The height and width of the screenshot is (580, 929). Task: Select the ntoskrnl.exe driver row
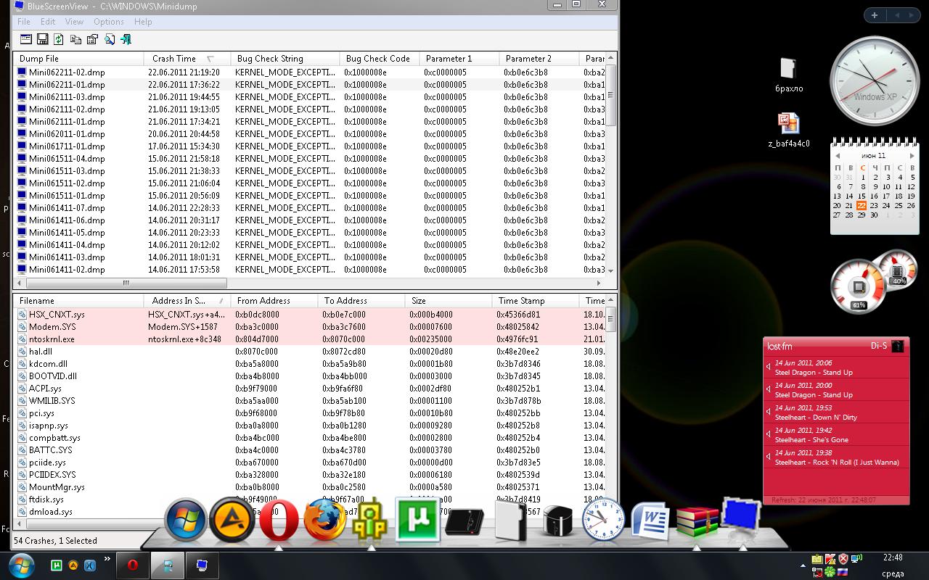(x=52, y=339)
